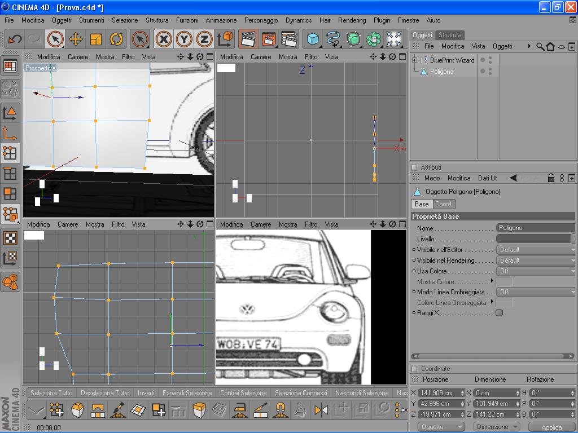Click the Undo arrow icon
The height and width of the screenshot is (433, 578).
15,39
